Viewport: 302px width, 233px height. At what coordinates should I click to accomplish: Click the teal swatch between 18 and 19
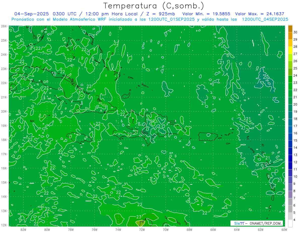tap(290, 115)
